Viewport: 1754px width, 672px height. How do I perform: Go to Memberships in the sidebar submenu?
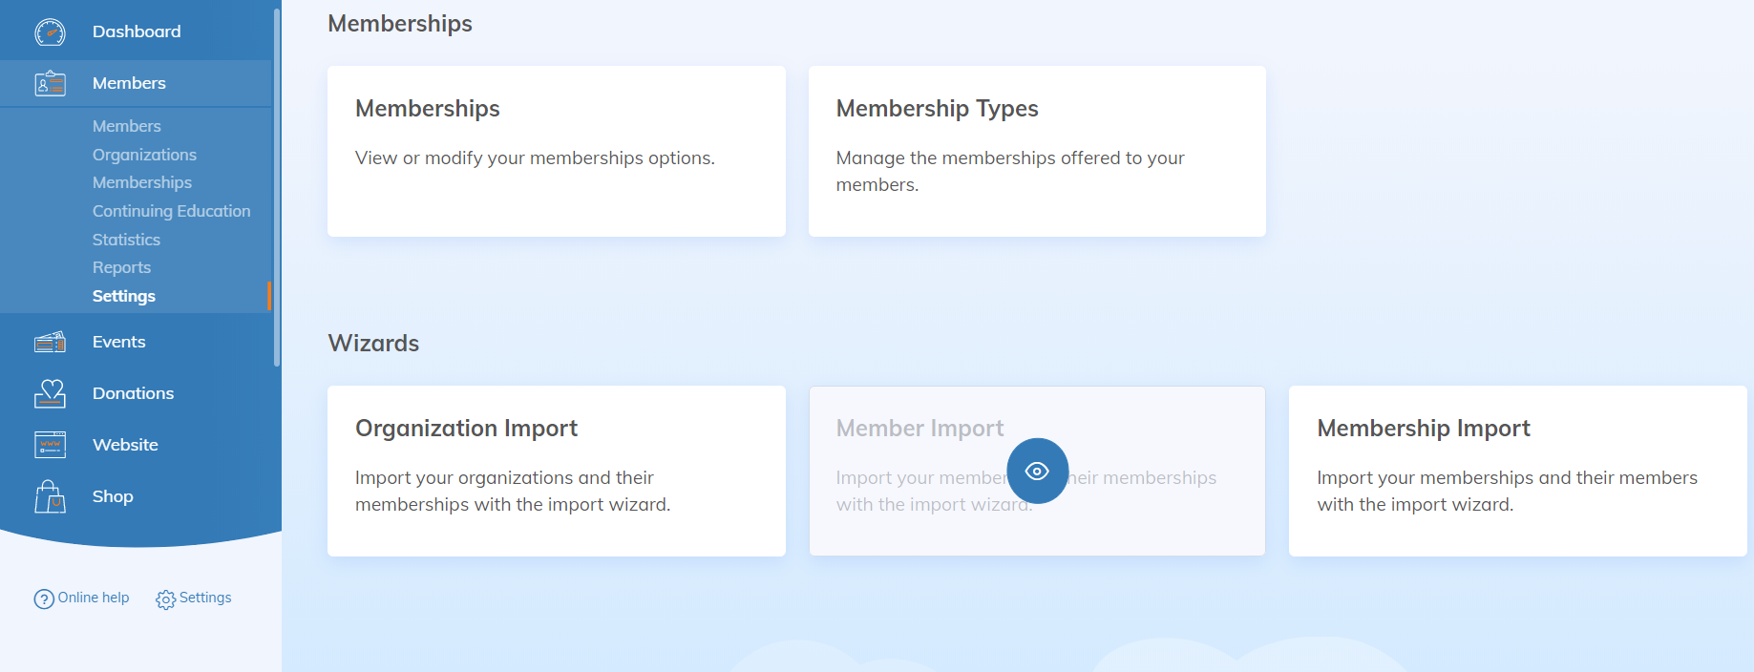(141, 182)
